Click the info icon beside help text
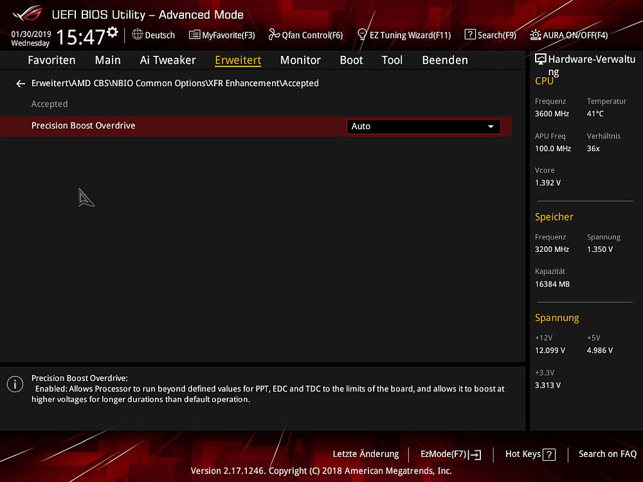 pyautogui.click(x=15, y=384)
